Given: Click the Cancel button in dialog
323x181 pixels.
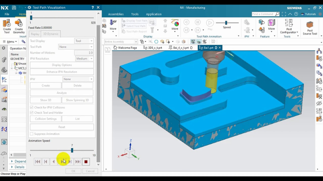Looking at the screenshot, I should pyautogui.click(x=90, y=171).
